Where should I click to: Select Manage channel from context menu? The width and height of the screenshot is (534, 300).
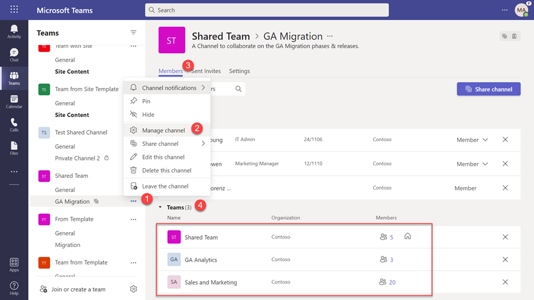pyautogui.click(x=163, y=130)
